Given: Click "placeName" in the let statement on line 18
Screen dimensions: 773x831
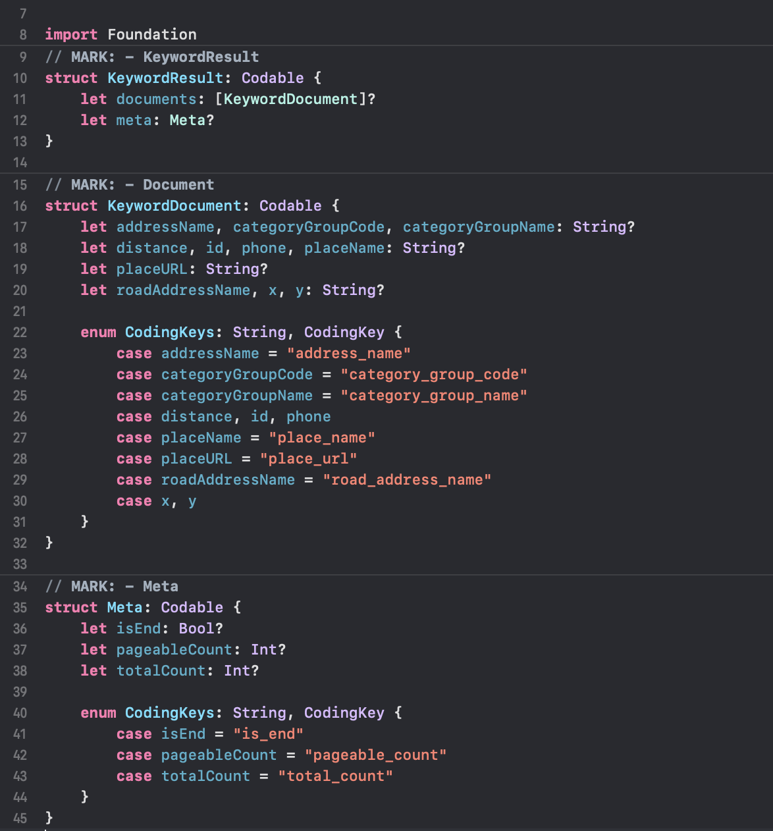Looking at the screenshot, I should pos(344,248).
